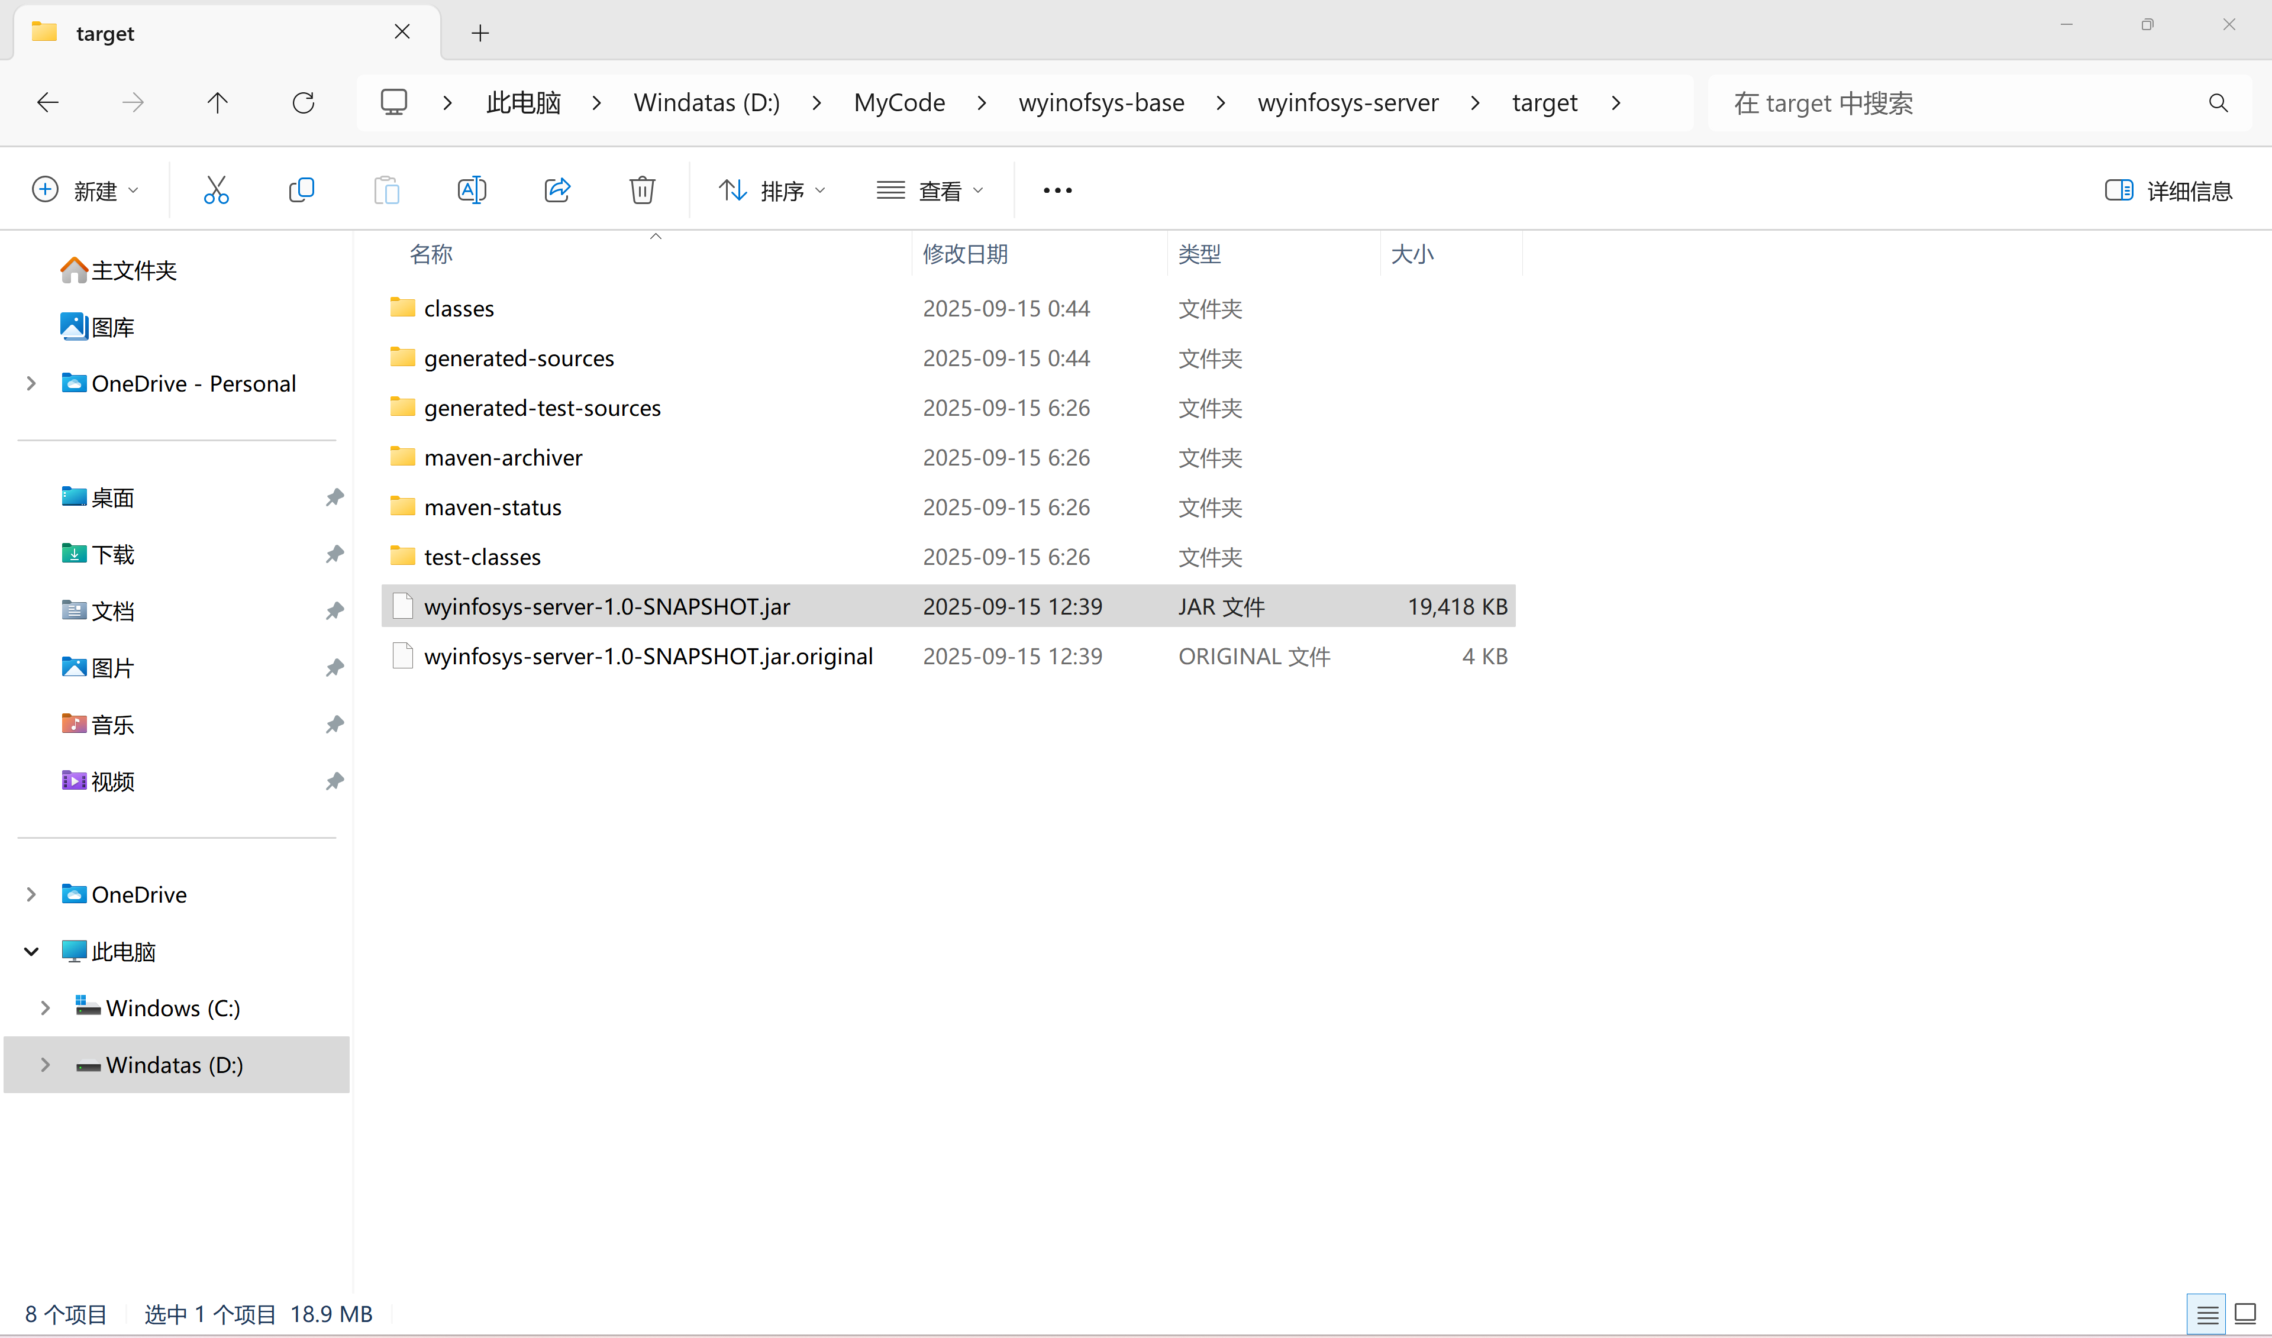
Task: Click the Up navigation arrow icon
Action: pyautogui.click(x=217, y=102)
